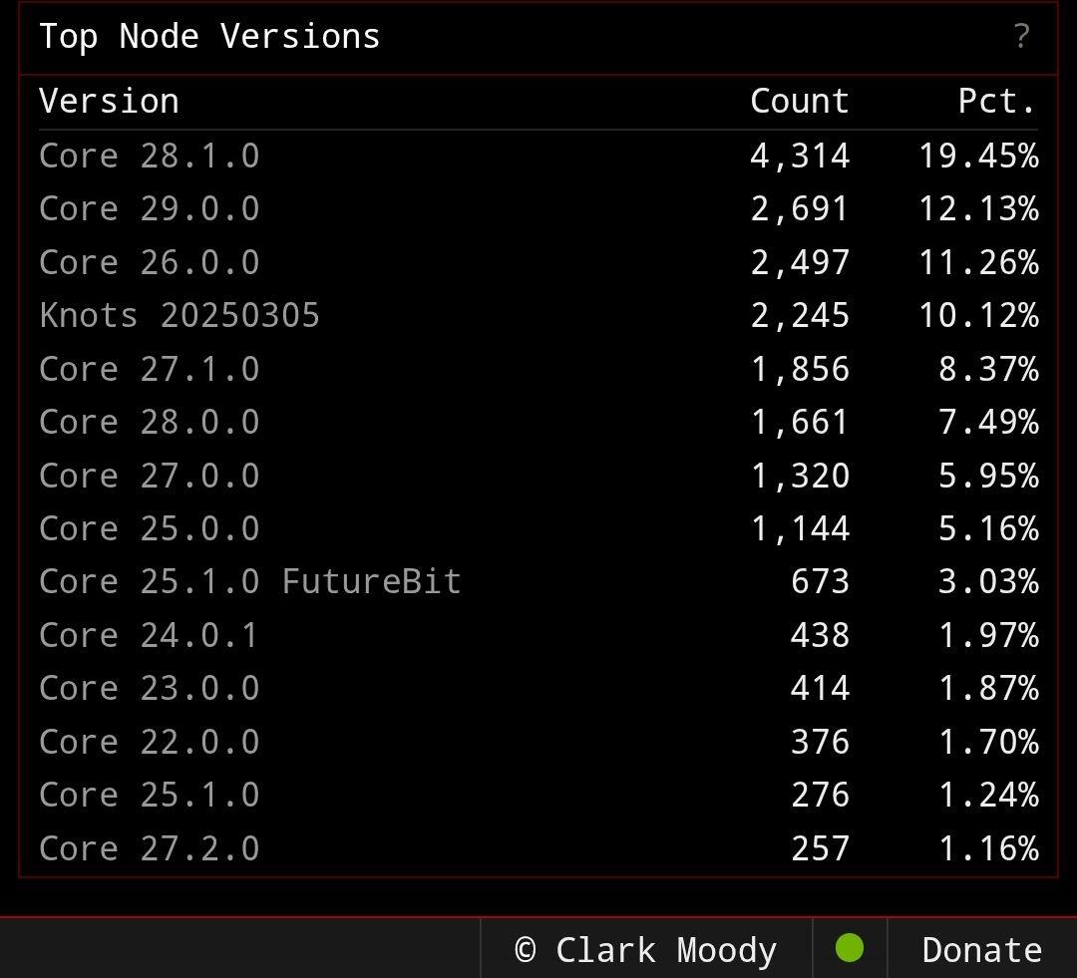Select the Core 23.0.0 row label

149,688
